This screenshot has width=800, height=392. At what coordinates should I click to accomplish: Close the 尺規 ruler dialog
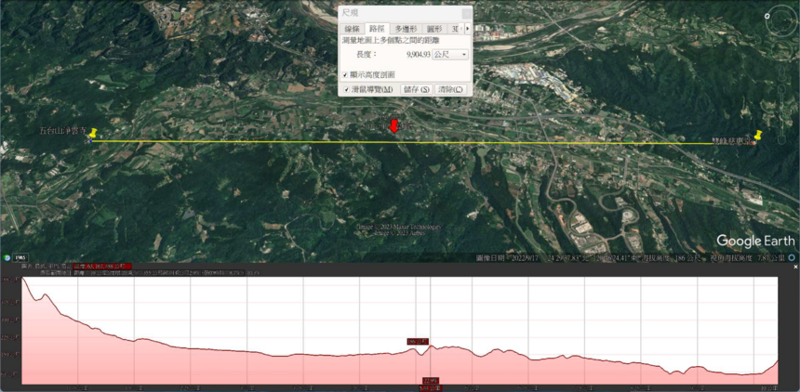pos(466,14)
